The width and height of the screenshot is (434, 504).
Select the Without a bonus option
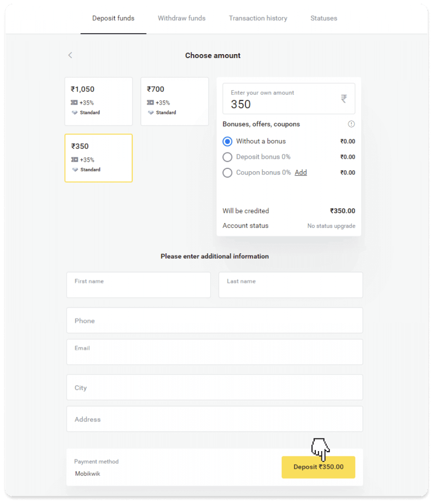[227, 142]
